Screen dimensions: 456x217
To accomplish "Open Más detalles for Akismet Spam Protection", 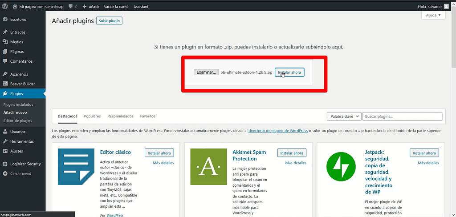I will tap(296, 163).
